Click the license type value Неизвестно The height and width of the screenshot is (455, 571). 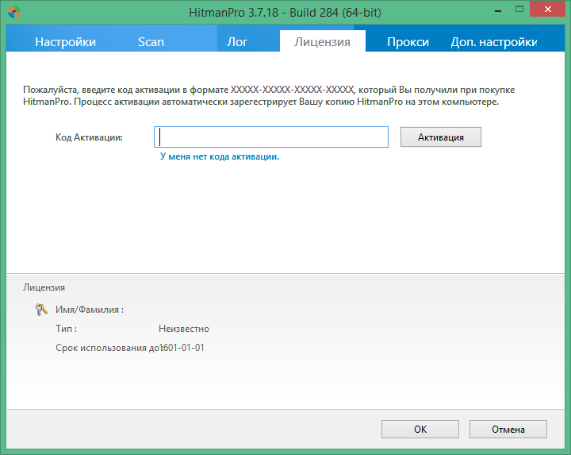coord(184,329)
